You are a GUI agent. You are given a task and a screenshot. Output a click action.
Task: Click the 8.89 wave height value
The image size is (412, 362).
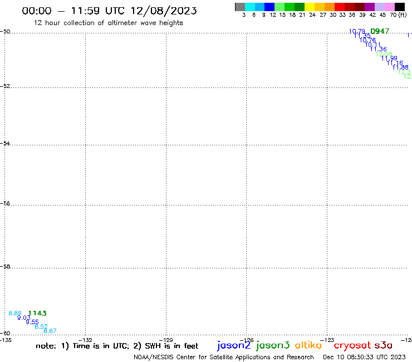(15, 313)
